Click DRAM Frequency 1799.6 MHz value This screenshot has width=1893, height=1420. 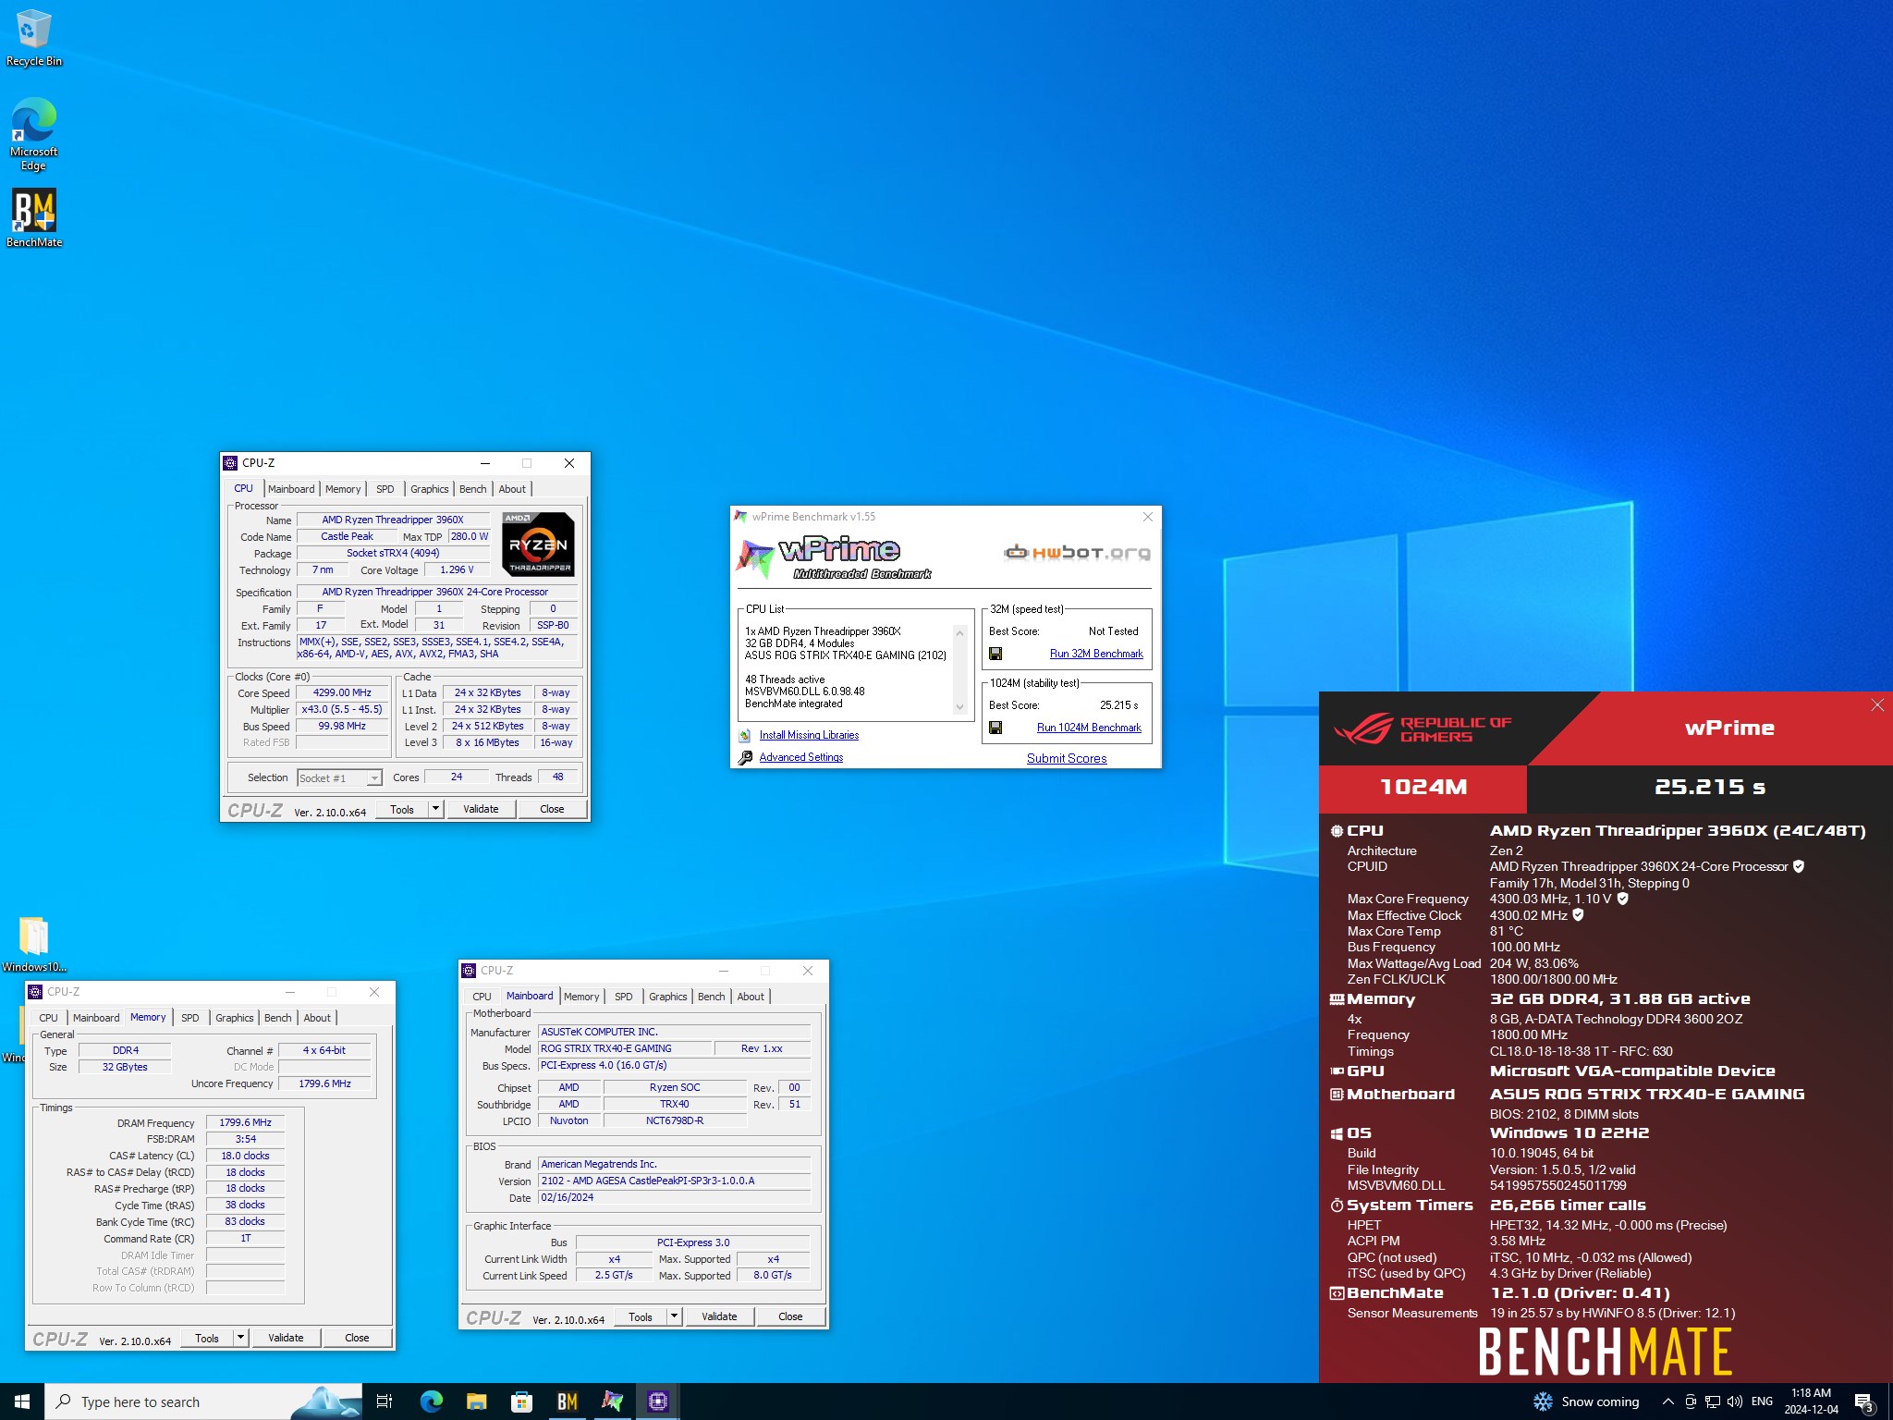[245, 1123]
